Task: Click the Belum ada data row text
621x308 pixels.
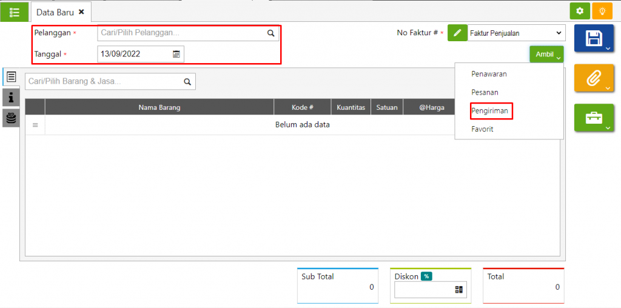Action: [303, 125]
